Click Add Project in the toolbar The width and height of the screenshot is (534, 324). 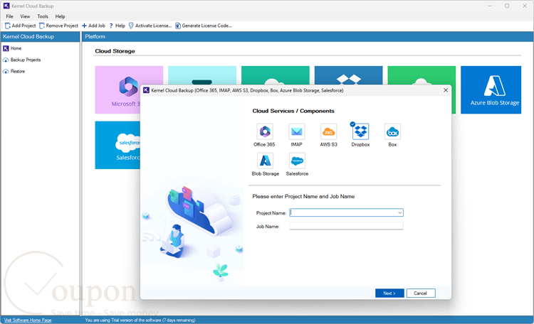[x=20, y=26]
